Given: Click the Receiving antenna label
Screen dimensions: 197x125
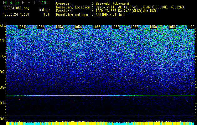Looking at the screenshot, I should pos(72,15).
